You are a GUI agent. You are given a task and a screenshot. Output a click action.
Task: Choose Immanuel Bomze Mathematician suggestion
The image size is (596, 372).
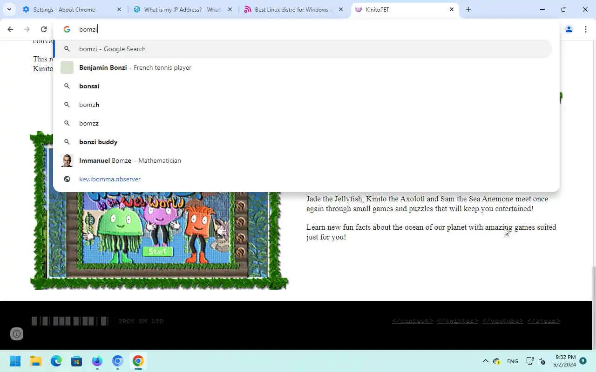(303, 160)
